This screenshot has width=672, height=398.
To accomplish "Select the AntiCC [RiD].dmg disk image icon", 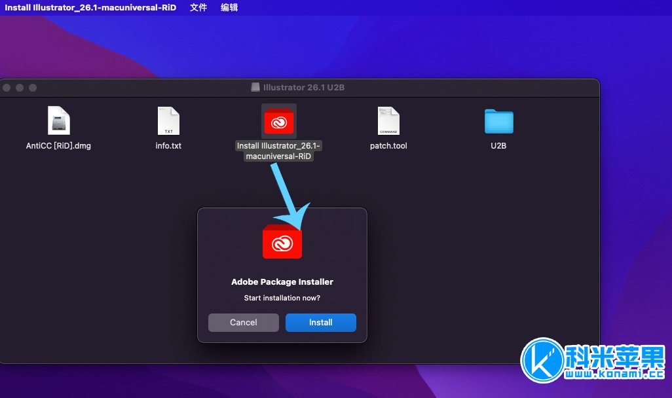I will click(59, 120).
